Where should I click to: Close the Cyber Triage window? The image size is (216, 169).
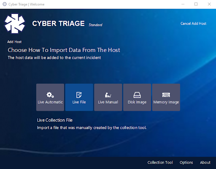coord(209,4)
